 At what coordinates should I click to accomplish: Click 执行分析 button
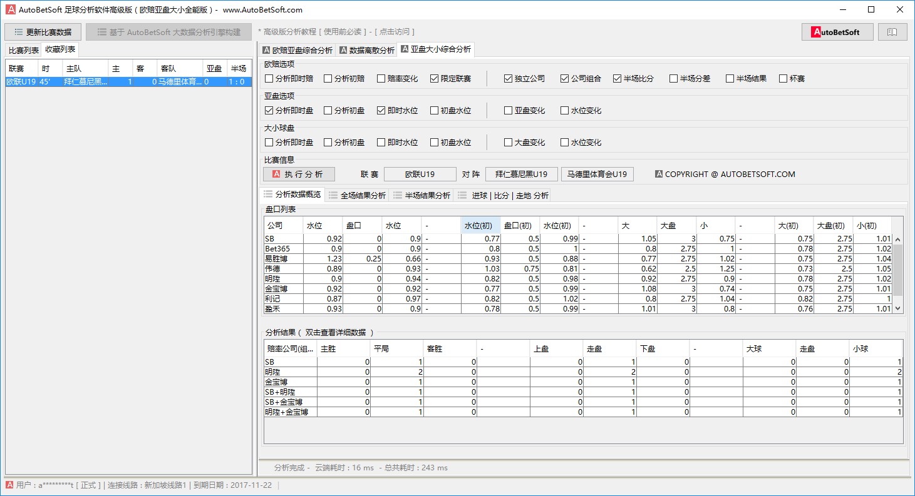(x=299, y=175)
